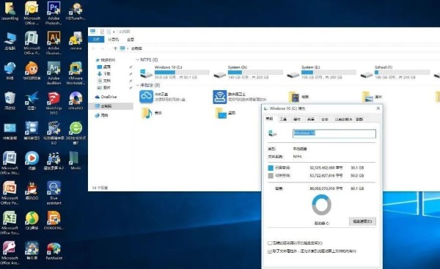Open the DISKGENIUS desktop shortcut

point(54,221)
